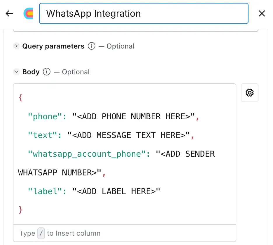The image size is (273, 245).
Task: Click the slash key hint badge
Action: click(41, 233)
